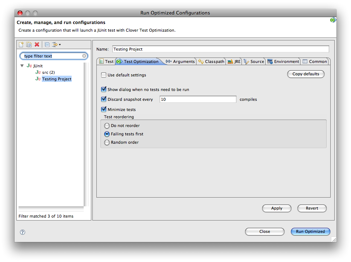Open the Environment tab
Viewport: 351px width, 262px height.
click(283, 61)
